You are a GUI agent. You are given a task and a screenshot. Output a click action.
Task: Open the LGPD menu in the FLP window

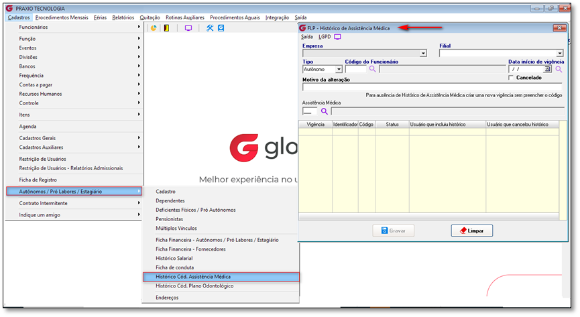325,37
